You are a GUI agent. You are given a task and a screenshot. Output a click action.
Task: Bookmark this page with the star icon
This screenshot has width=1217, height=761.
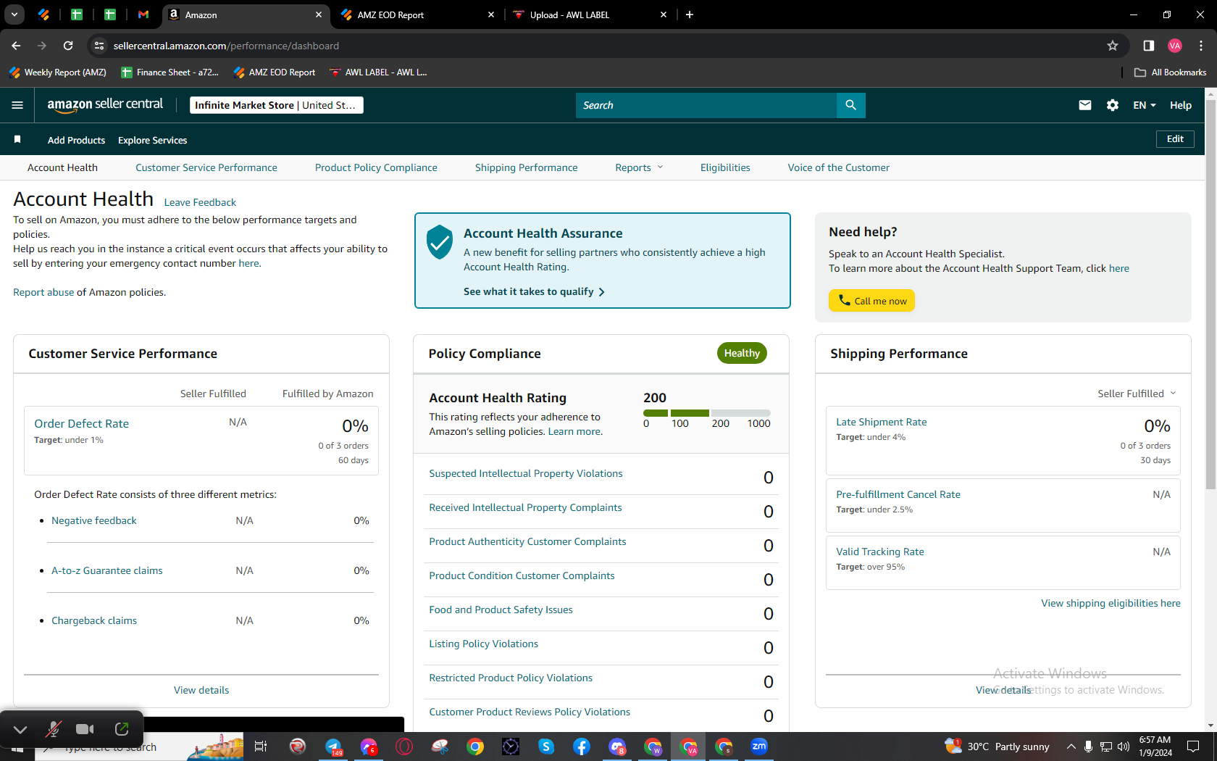1113,46
